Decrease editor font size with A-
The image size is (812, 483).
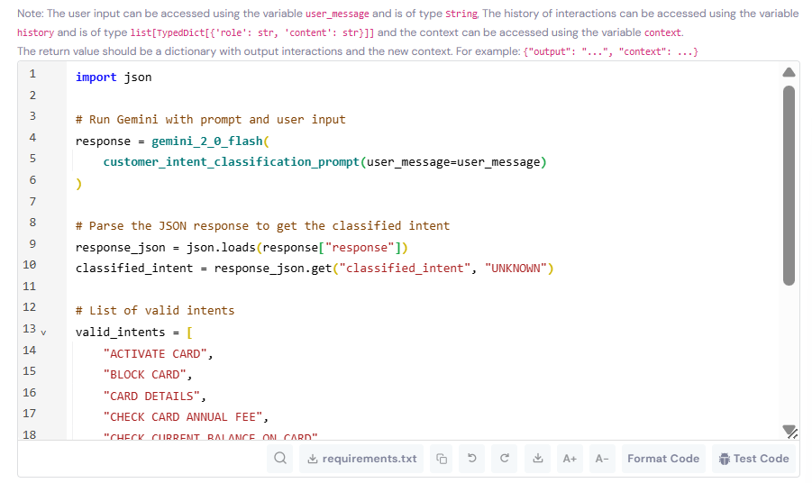(x=601, y=459)
